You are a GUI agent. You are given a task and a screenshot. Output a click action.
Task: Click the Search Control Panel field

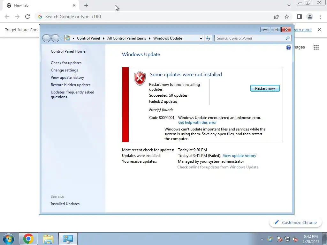click(250, 38)
